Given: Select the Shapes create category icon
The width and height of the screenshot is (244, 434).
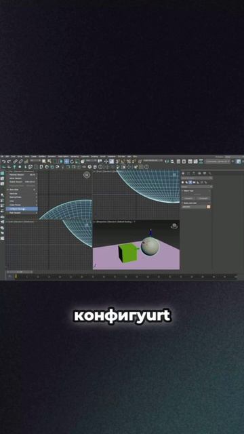Looking at the screenshot, I should (186, 182).
